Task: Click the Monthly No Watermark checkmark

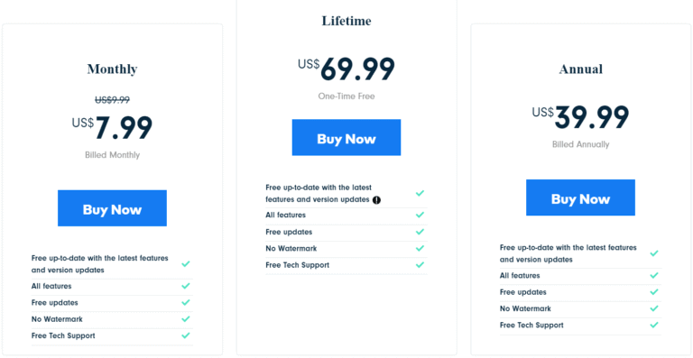Action: click(x=186, y=318)
